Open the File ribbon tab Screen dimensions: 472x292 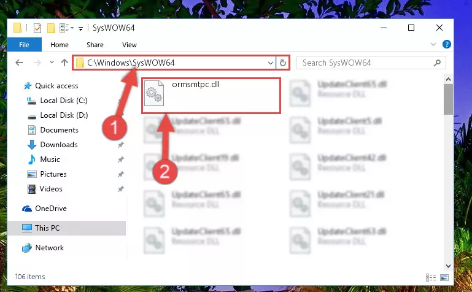pos(24,45)
